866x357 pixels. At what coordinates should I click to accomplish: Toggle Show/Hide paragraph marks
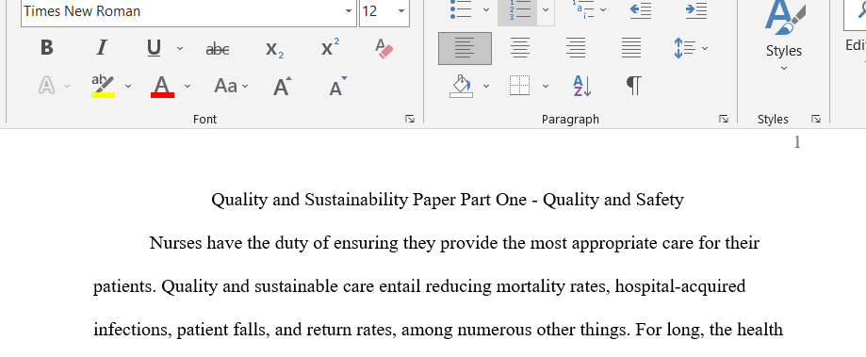[x=634, y=86]
